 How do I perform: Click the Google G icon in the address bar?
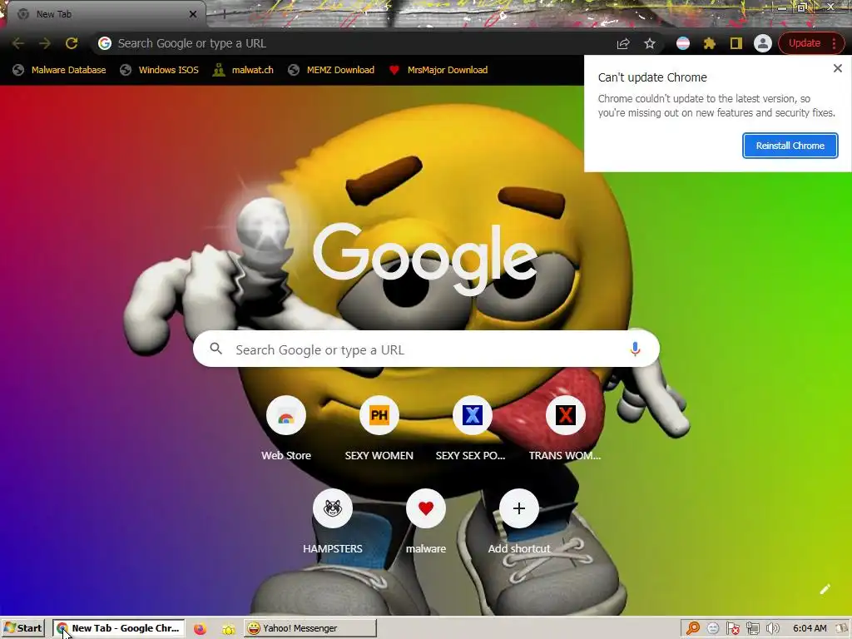(x=105, y=43)
